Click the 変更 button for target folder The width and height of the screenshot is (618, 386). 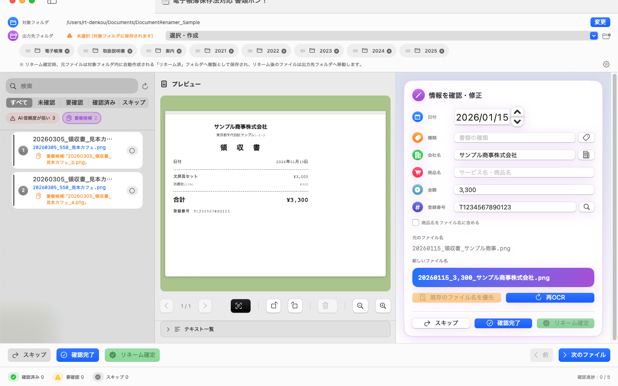point(600,22)
